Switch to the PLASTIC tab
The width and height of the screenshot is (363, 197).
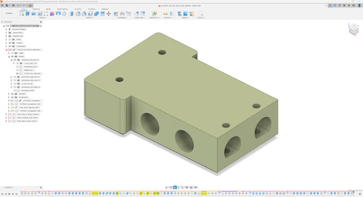[x=78, y=9]
